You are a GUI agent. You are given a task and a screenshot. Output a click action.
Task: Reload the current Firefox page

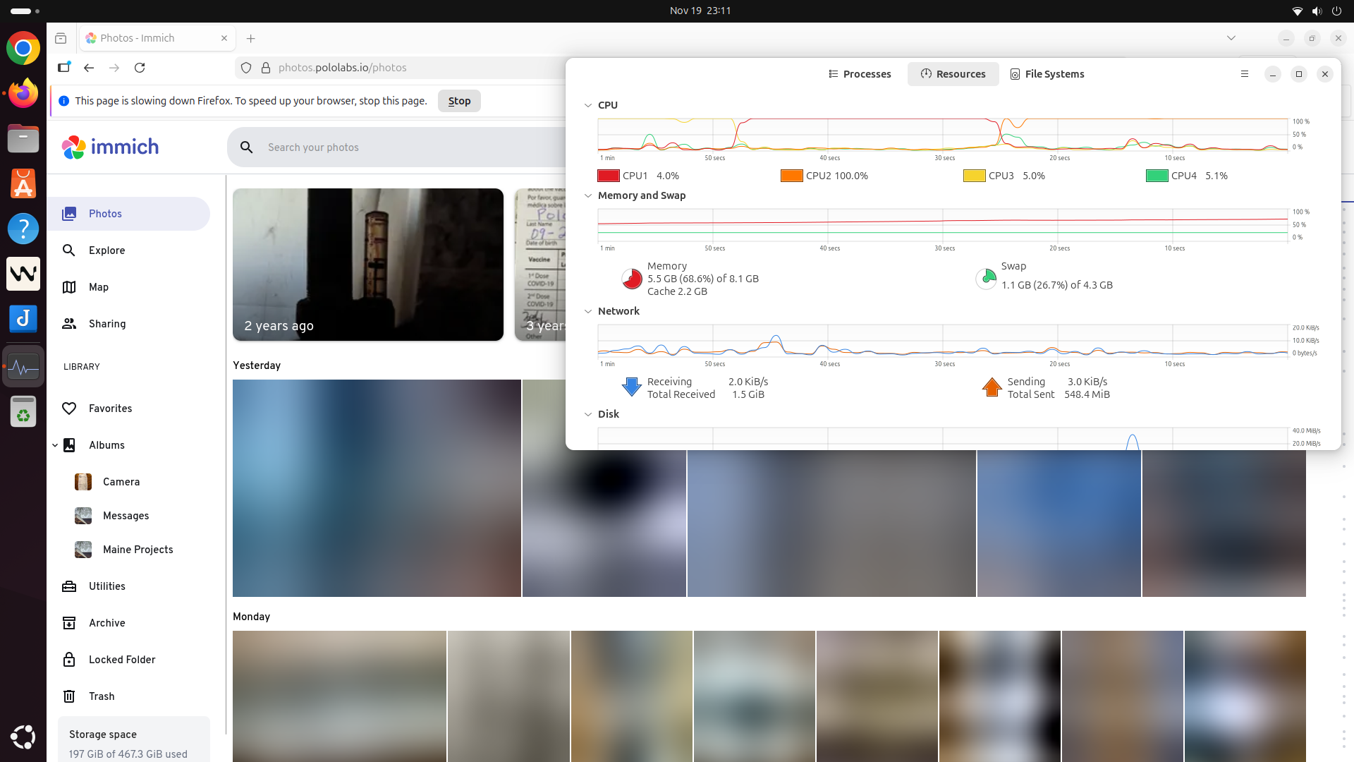140,68
